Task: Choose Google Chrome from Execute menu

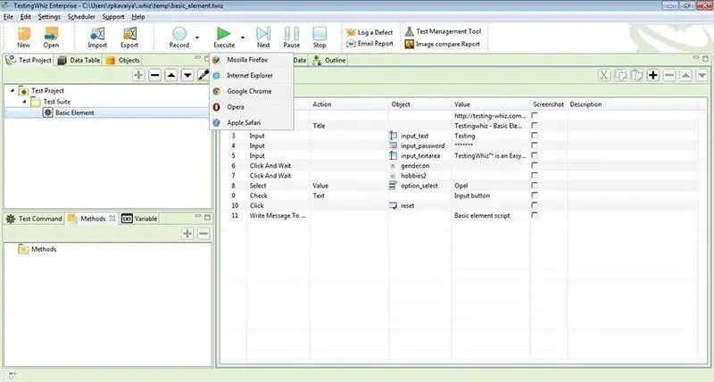Action: coord(252,91)
